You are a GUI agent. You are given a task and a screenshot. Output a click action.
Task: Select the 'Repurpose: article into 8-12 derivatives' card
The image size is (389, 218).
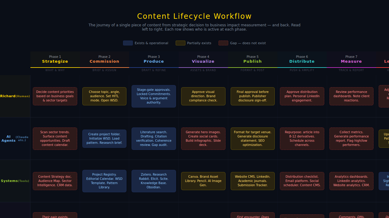(302, 138)
